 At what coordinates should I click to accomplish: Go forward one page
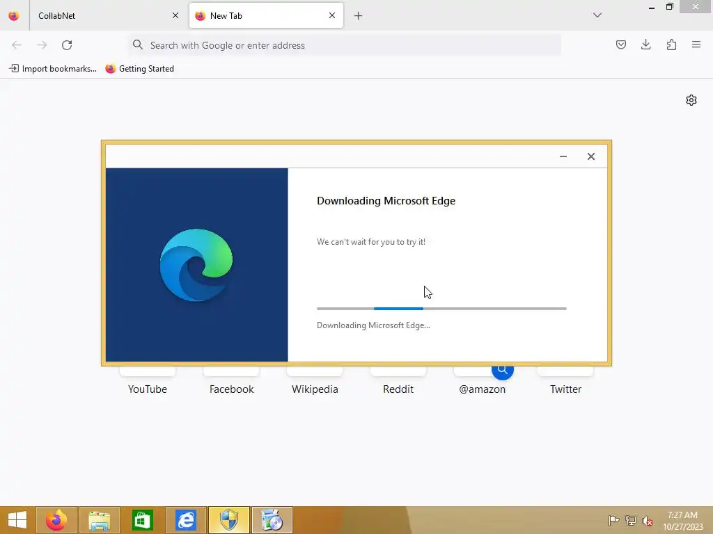tap(42, 45)
